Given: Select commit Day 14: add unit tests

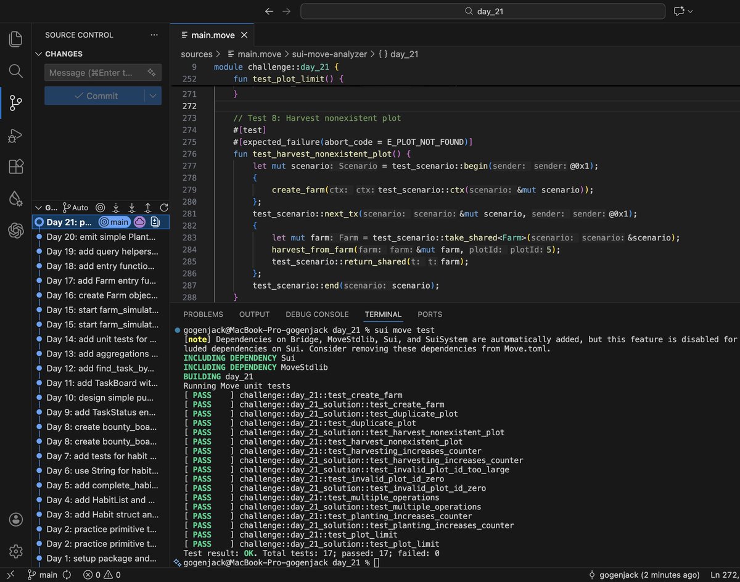Looking at the screenshot, I should point(101,339).
